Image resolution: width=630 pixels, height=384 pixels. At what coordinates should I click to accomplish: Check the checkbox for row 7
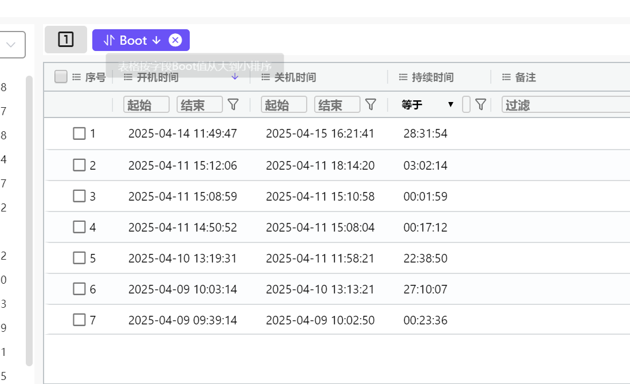[79, 320]
